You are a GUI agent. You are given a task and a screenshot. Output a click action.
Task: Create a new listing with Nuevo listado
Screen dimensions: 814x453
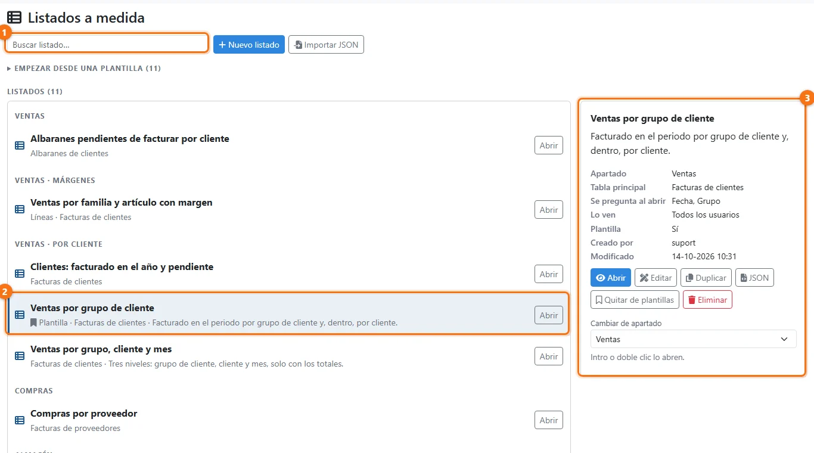(249, 45)
